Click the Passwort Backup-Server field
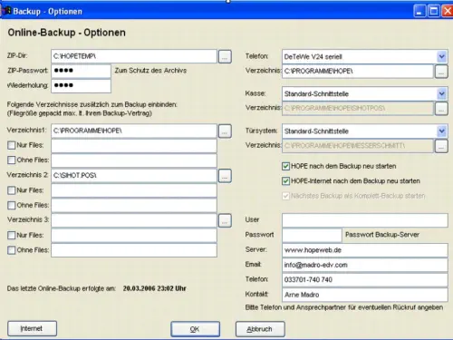Image resolution: width=453 pixels, height=340 pixels. pos(312,235)
